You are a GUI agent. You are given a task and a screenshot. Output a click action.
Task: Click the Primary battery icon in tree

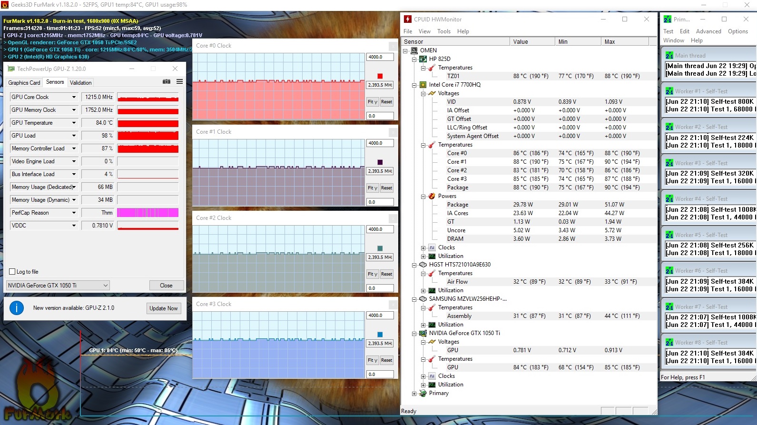point(423,393)
